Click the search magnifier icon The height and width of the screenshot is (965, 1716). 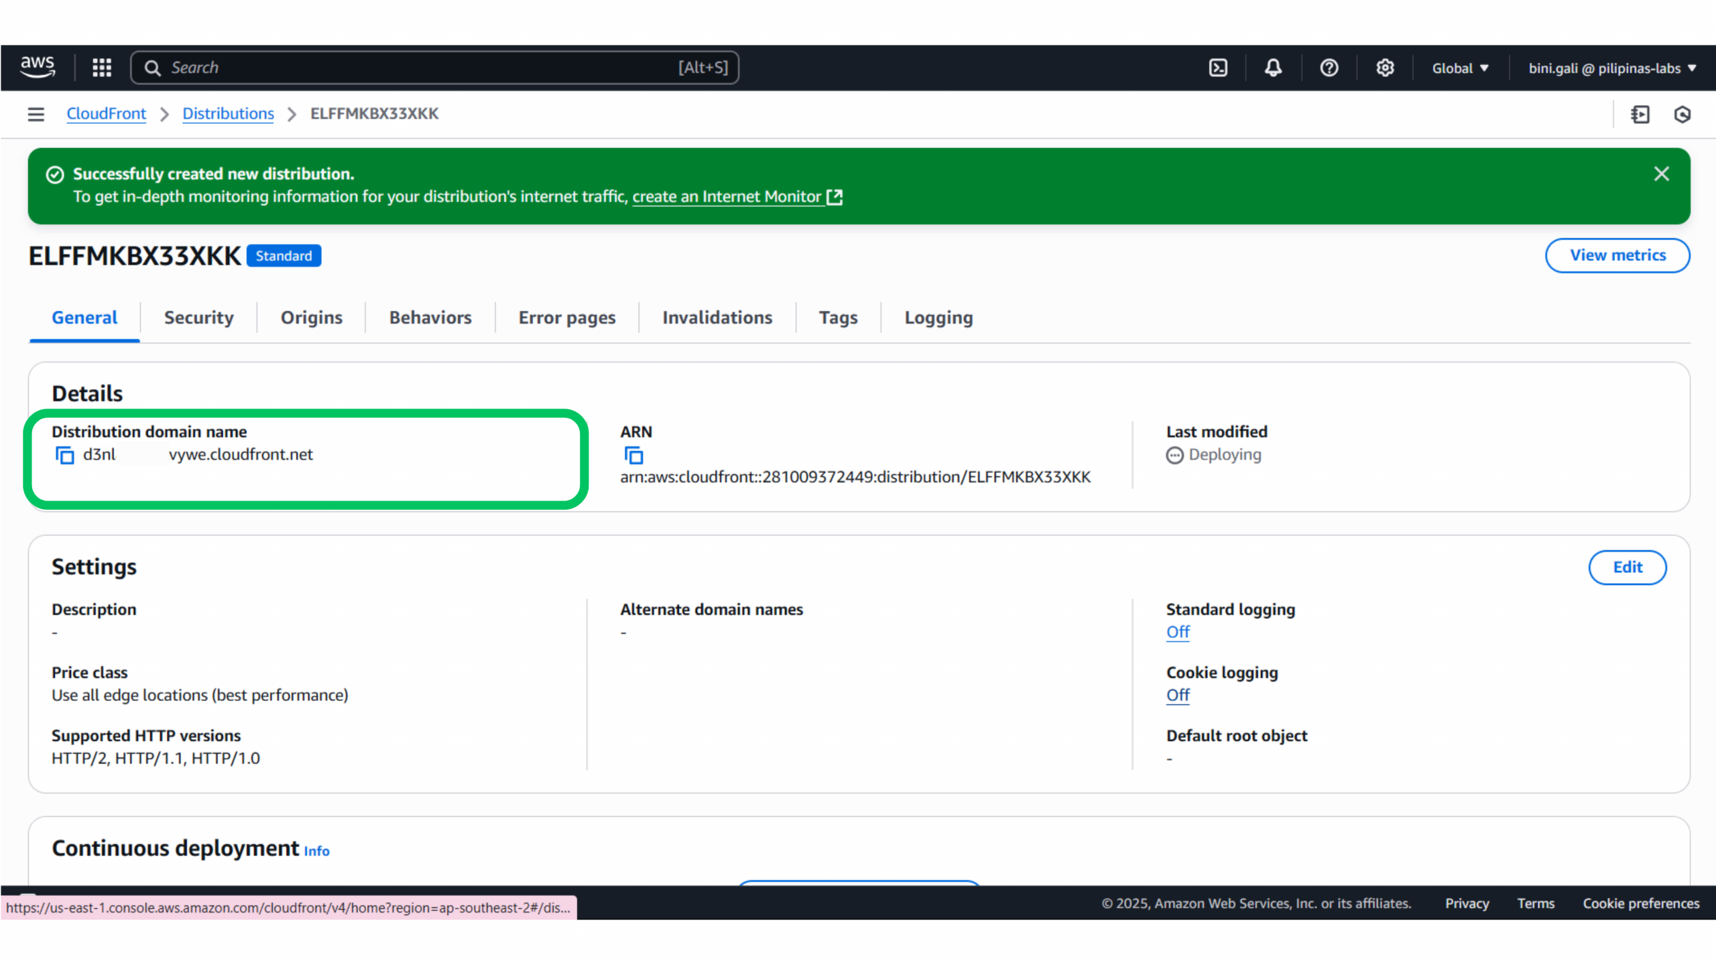(x=152, y=68)
